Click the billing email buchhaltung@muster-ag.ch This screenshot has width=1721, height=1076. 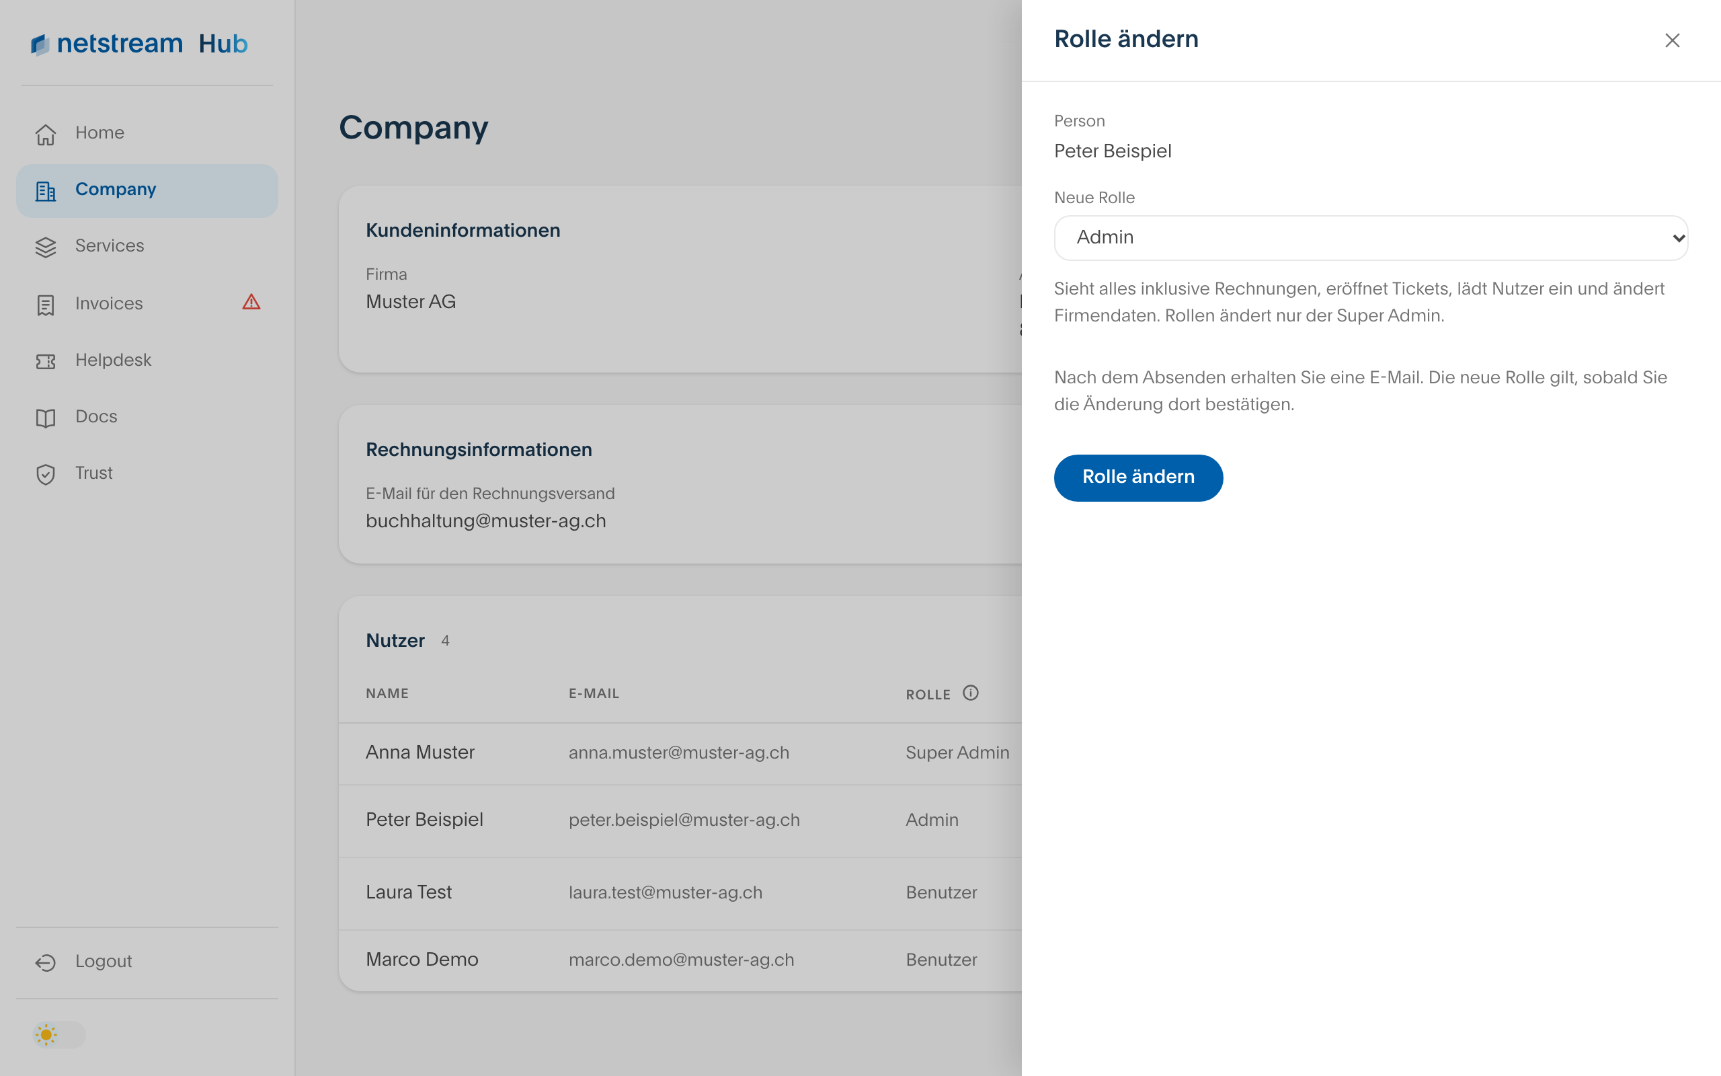click(x=486, y=522)
